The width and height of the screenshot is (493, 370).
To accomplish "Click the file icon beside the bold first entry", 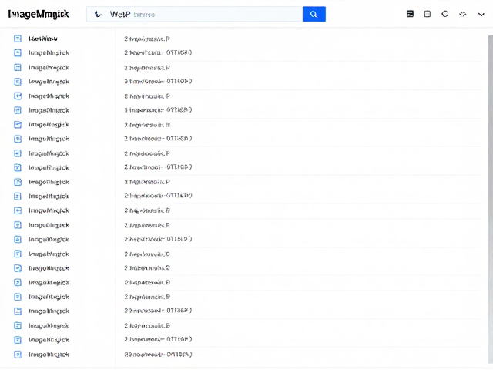I will coord(18,39).
